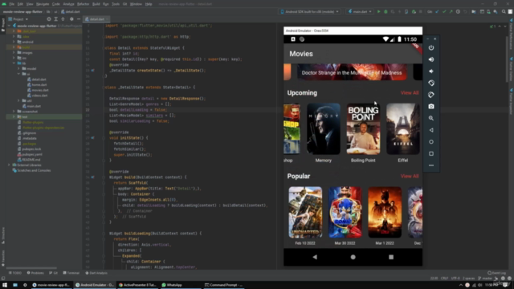The image size is (514, 289).
Task: Tap View All next to Popular
Action: (x=410, y=176)
